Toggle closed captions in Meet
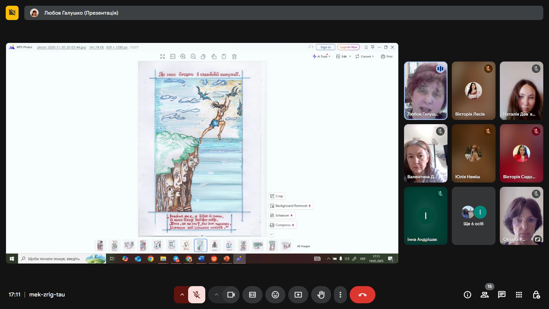 click(252, 295)
